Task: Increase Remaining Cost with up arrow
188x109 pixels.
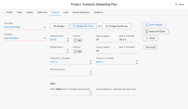Action: click(91, 72)
